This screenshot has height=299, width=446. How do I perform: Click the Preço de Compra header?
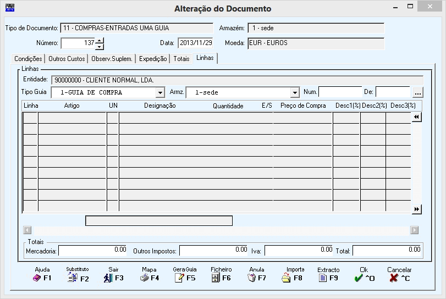tap(303, 106)
